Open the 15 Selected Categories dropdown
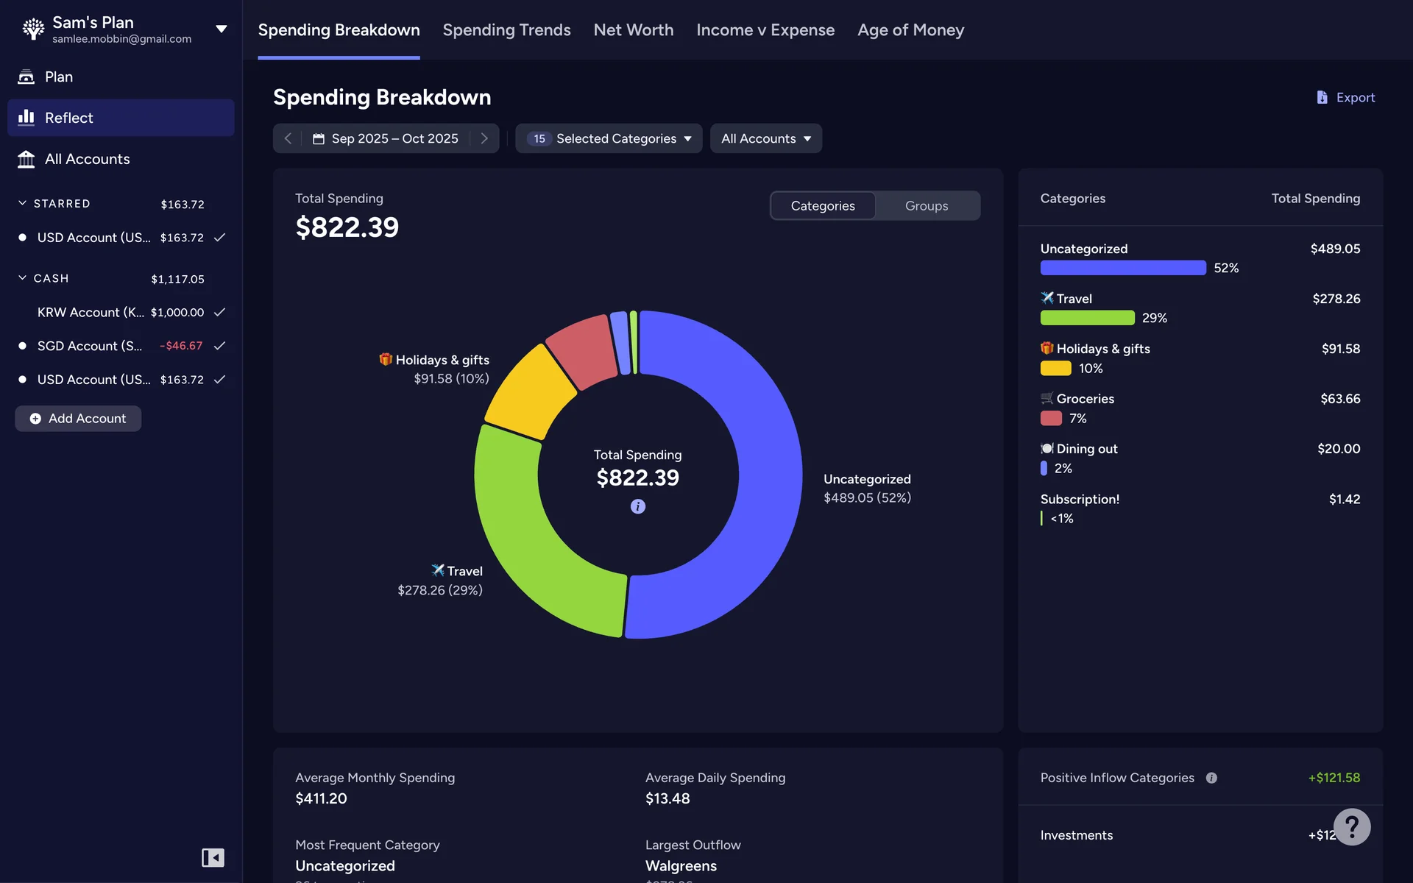The height and width of the screenshot is (883, 1413). tap(609, 138)
